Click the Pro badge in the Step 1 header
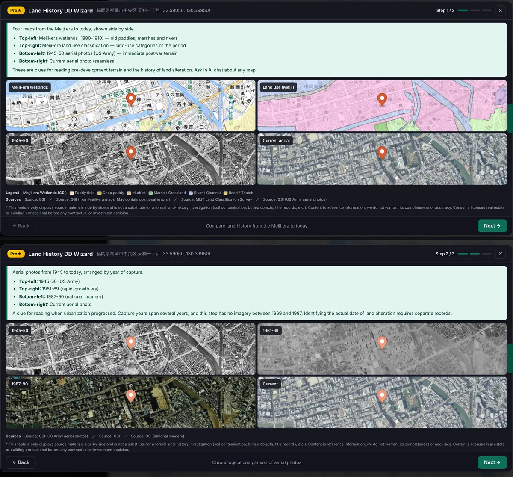This screenshot has height=477, width=513. click(x=16, y=10)
